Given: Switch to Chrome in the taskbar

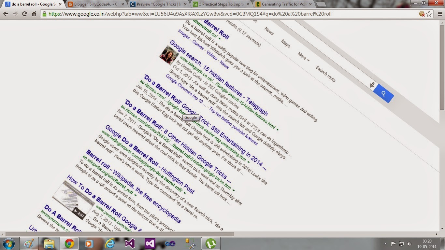Looking at the screenshot, I should pos(69,243).
